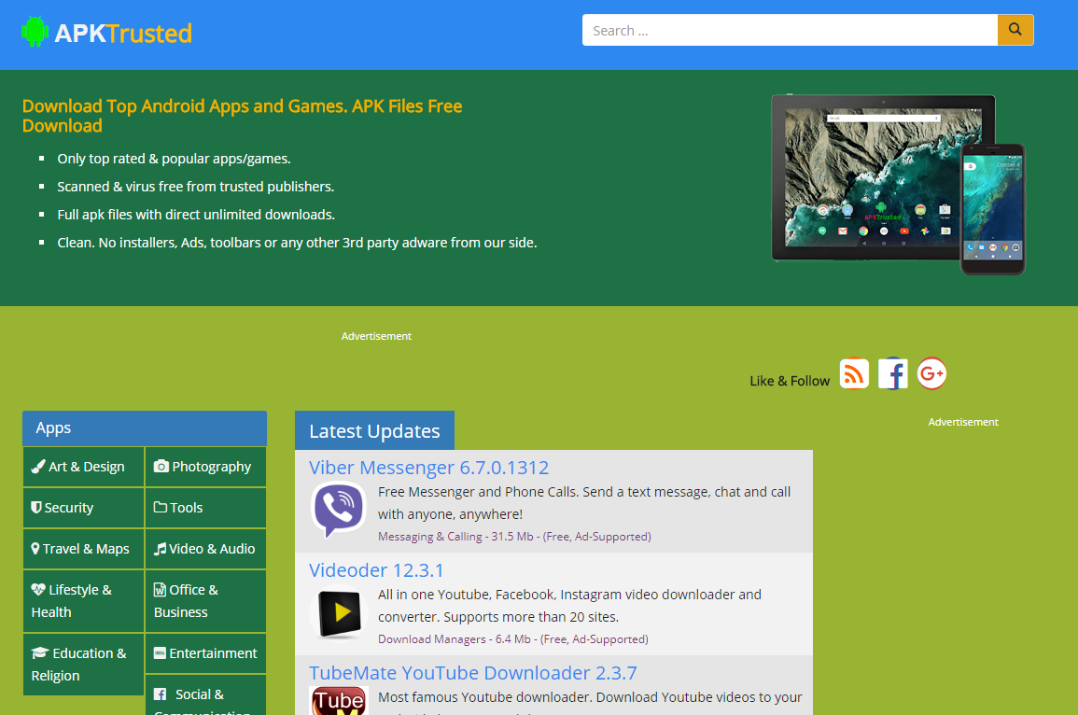The image size is (1078, 715).
Task: Open Security category
Action: point(84,508)
